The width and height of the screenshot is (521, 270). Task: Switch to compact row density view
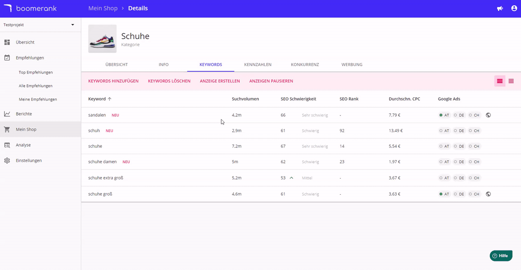[x=511, y=81]
